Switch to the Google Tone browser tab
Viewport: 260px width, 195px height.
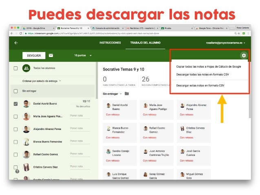pos(212,28)
